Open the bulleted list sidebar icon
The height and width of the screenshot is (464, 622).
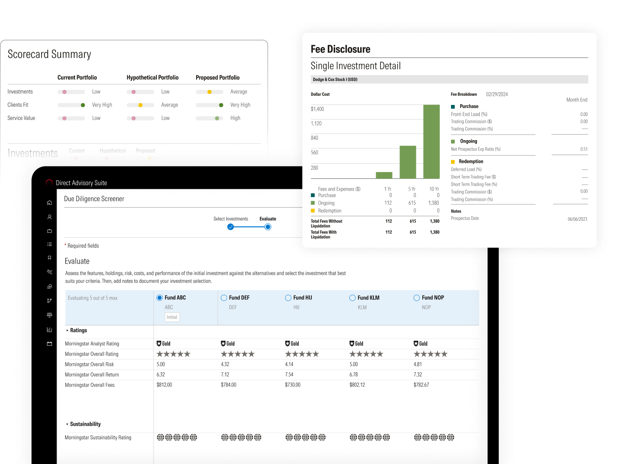coord(49,245)
